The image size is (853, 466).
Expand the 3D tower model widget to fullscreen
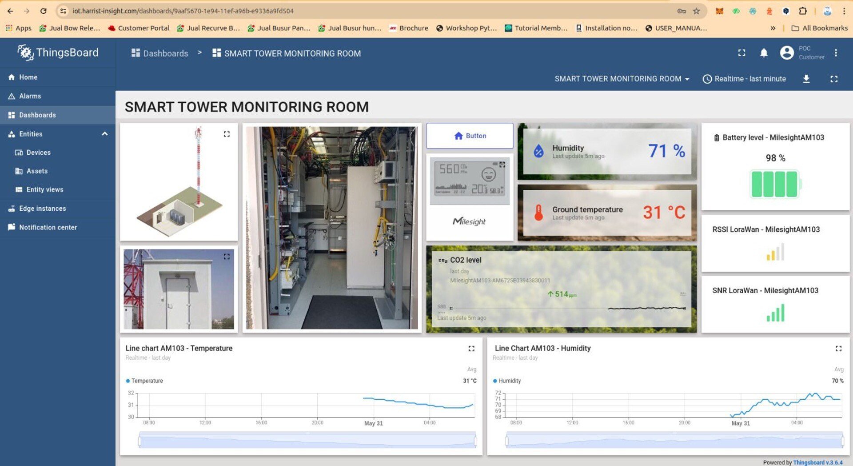227,134
